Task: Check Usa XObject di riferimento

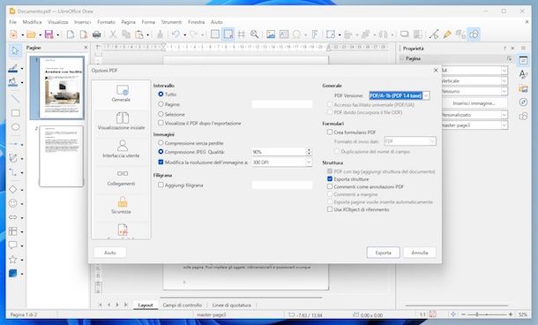Action: pyautogui.click(x=330, y=209)
